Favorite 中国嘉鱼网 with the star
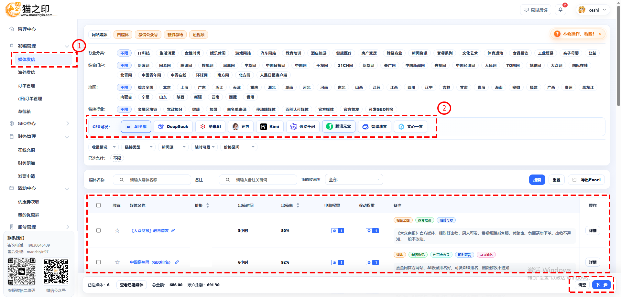This screenshot has height=297, width=621. pos(117,262)
